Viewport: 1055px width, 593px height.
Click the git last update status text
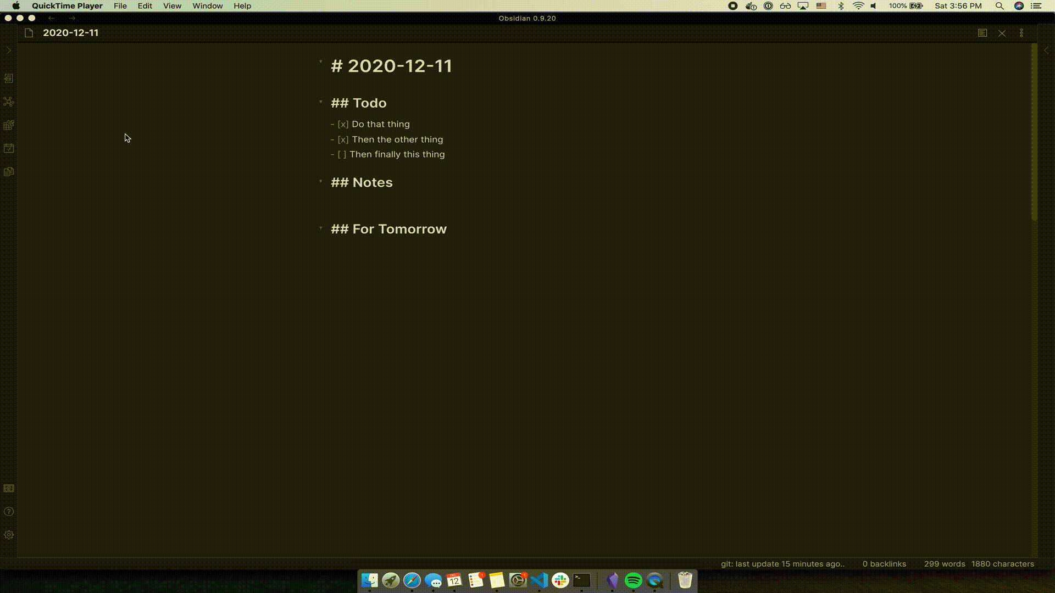tap(782, 563)
